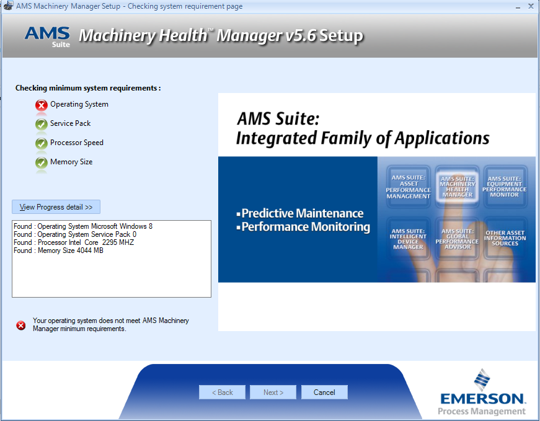
Task: Close the setup window
Action: 531,6
